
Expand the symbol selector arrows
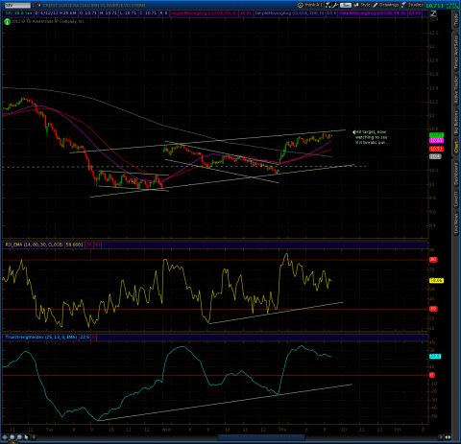(x=33, y=5)
